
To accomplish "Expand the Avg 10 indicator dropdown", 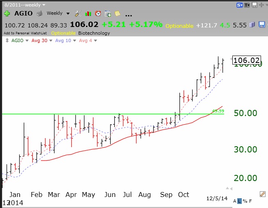I will point(75,40).
